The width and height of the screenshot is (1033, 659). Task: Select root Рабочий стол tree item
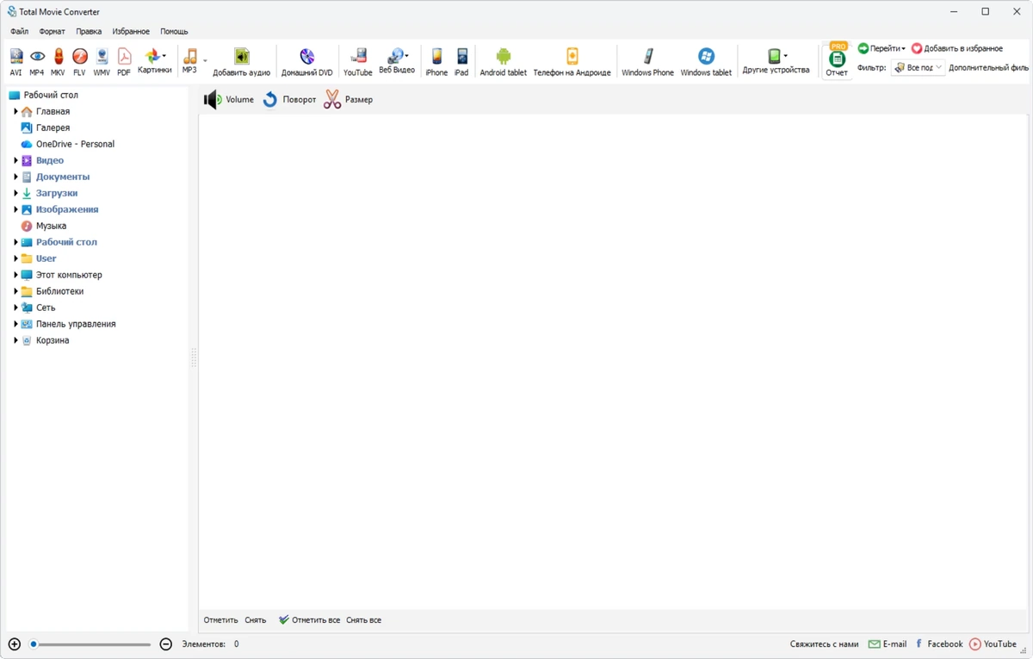pyautogui.click(x=51, y=96)
